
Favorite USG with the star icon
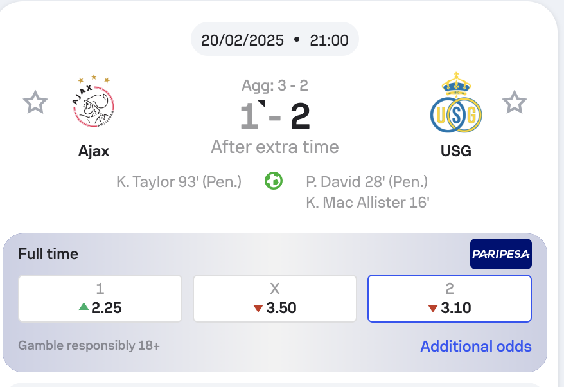515,102
